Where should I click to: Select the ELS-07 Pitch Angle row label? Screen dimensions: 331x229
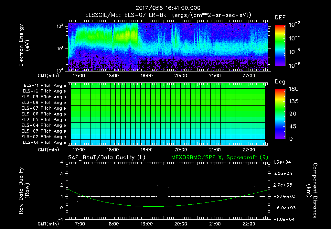point(44,108)
